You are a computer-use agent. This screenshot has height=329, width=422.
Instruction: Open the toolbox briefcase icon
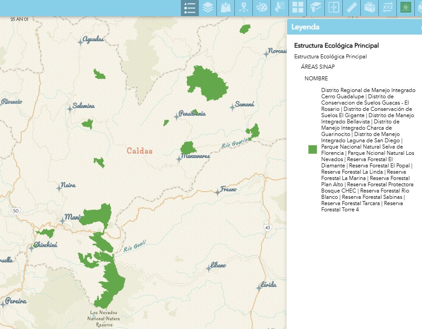click(x=369, y=8)
